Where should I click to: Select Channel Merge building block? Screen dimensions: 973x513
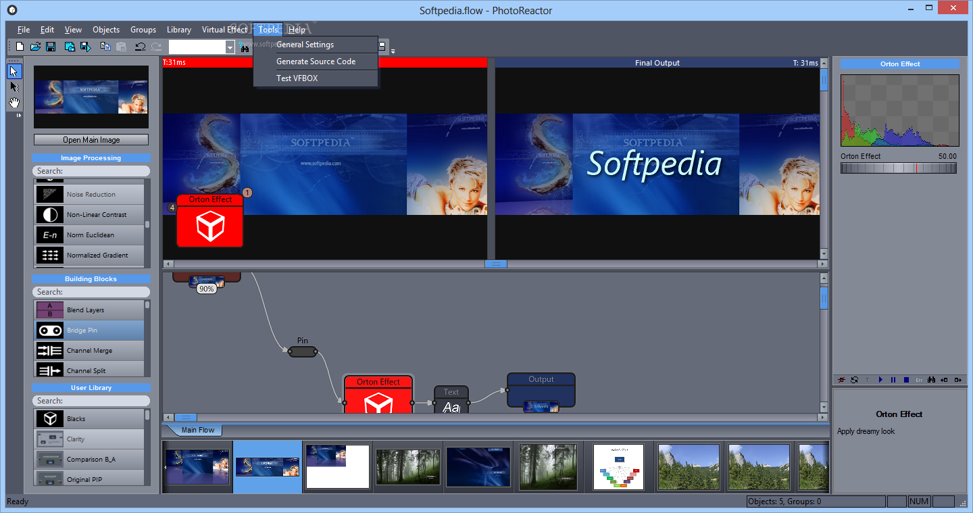coord(89,351)
